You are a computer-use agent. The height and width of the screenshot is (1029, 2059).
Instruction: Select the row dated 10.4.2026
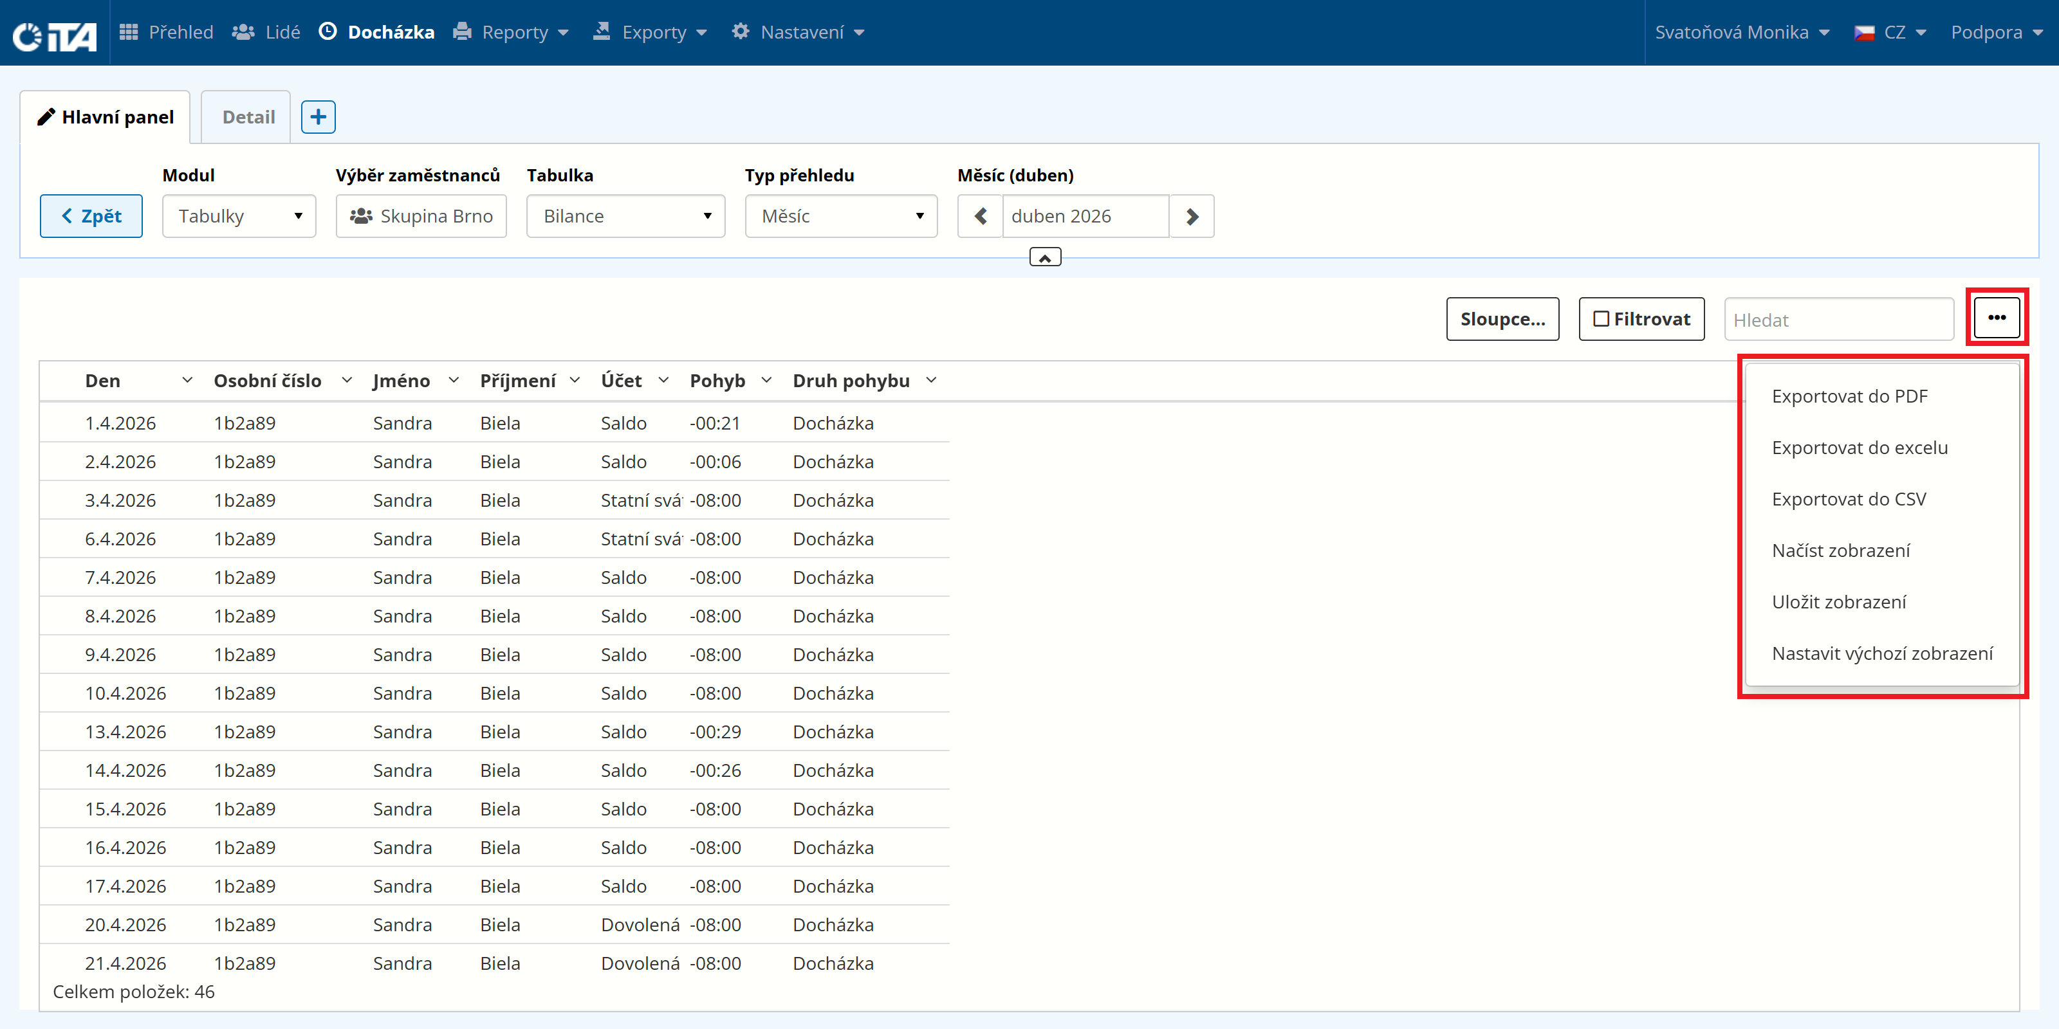[494, 693]
